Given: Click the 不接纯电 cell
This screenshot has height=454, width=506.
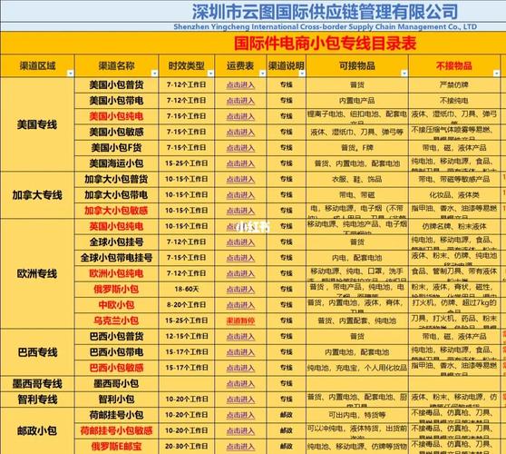Looking at the screenshot, I should tap(454, 101).
